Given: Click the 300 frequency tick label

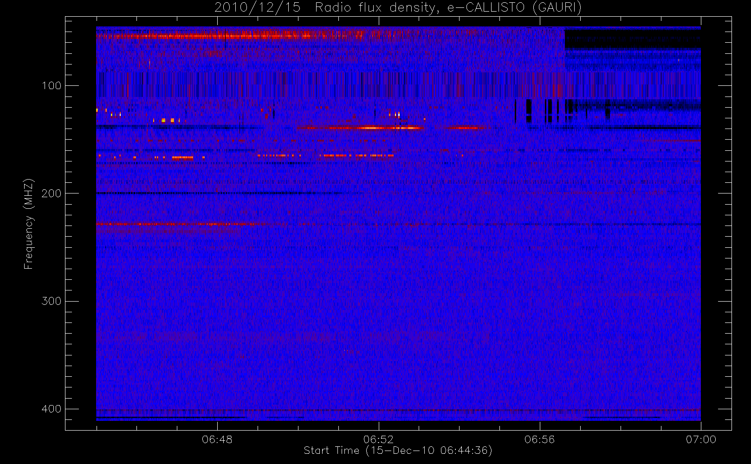Looking at the screenshot, I should (x=51, y=301).
